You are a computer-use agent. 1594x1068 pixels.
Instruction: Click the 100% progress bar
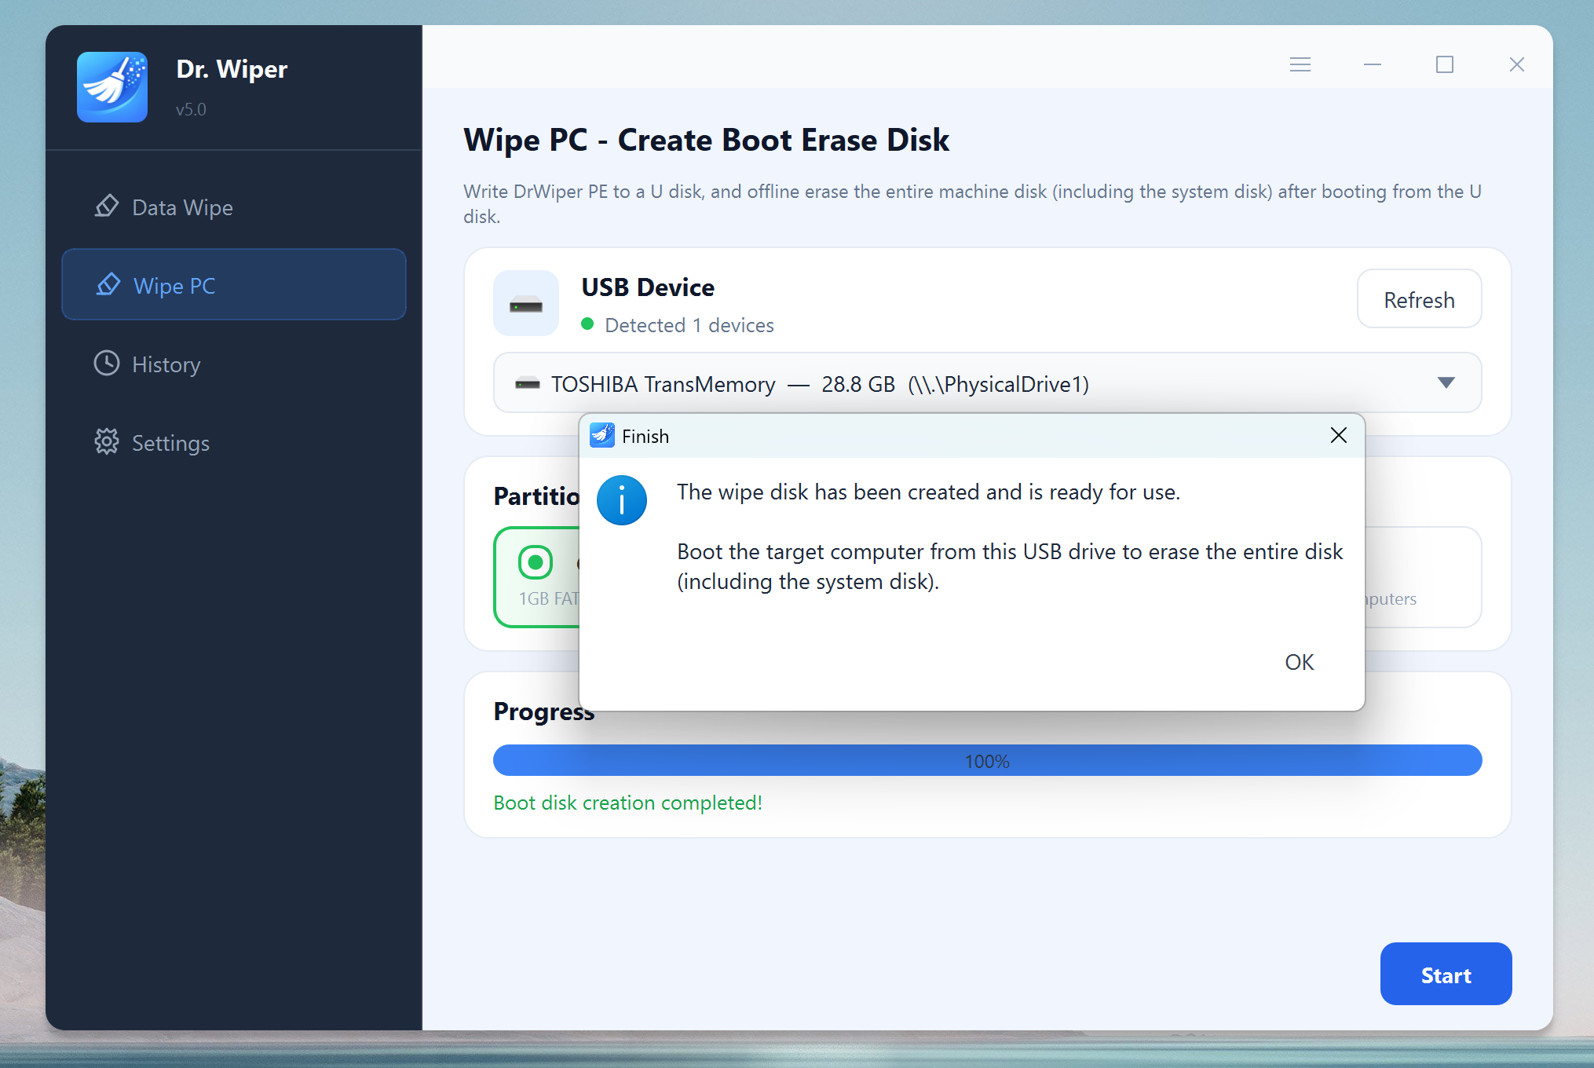click(987, 760)
